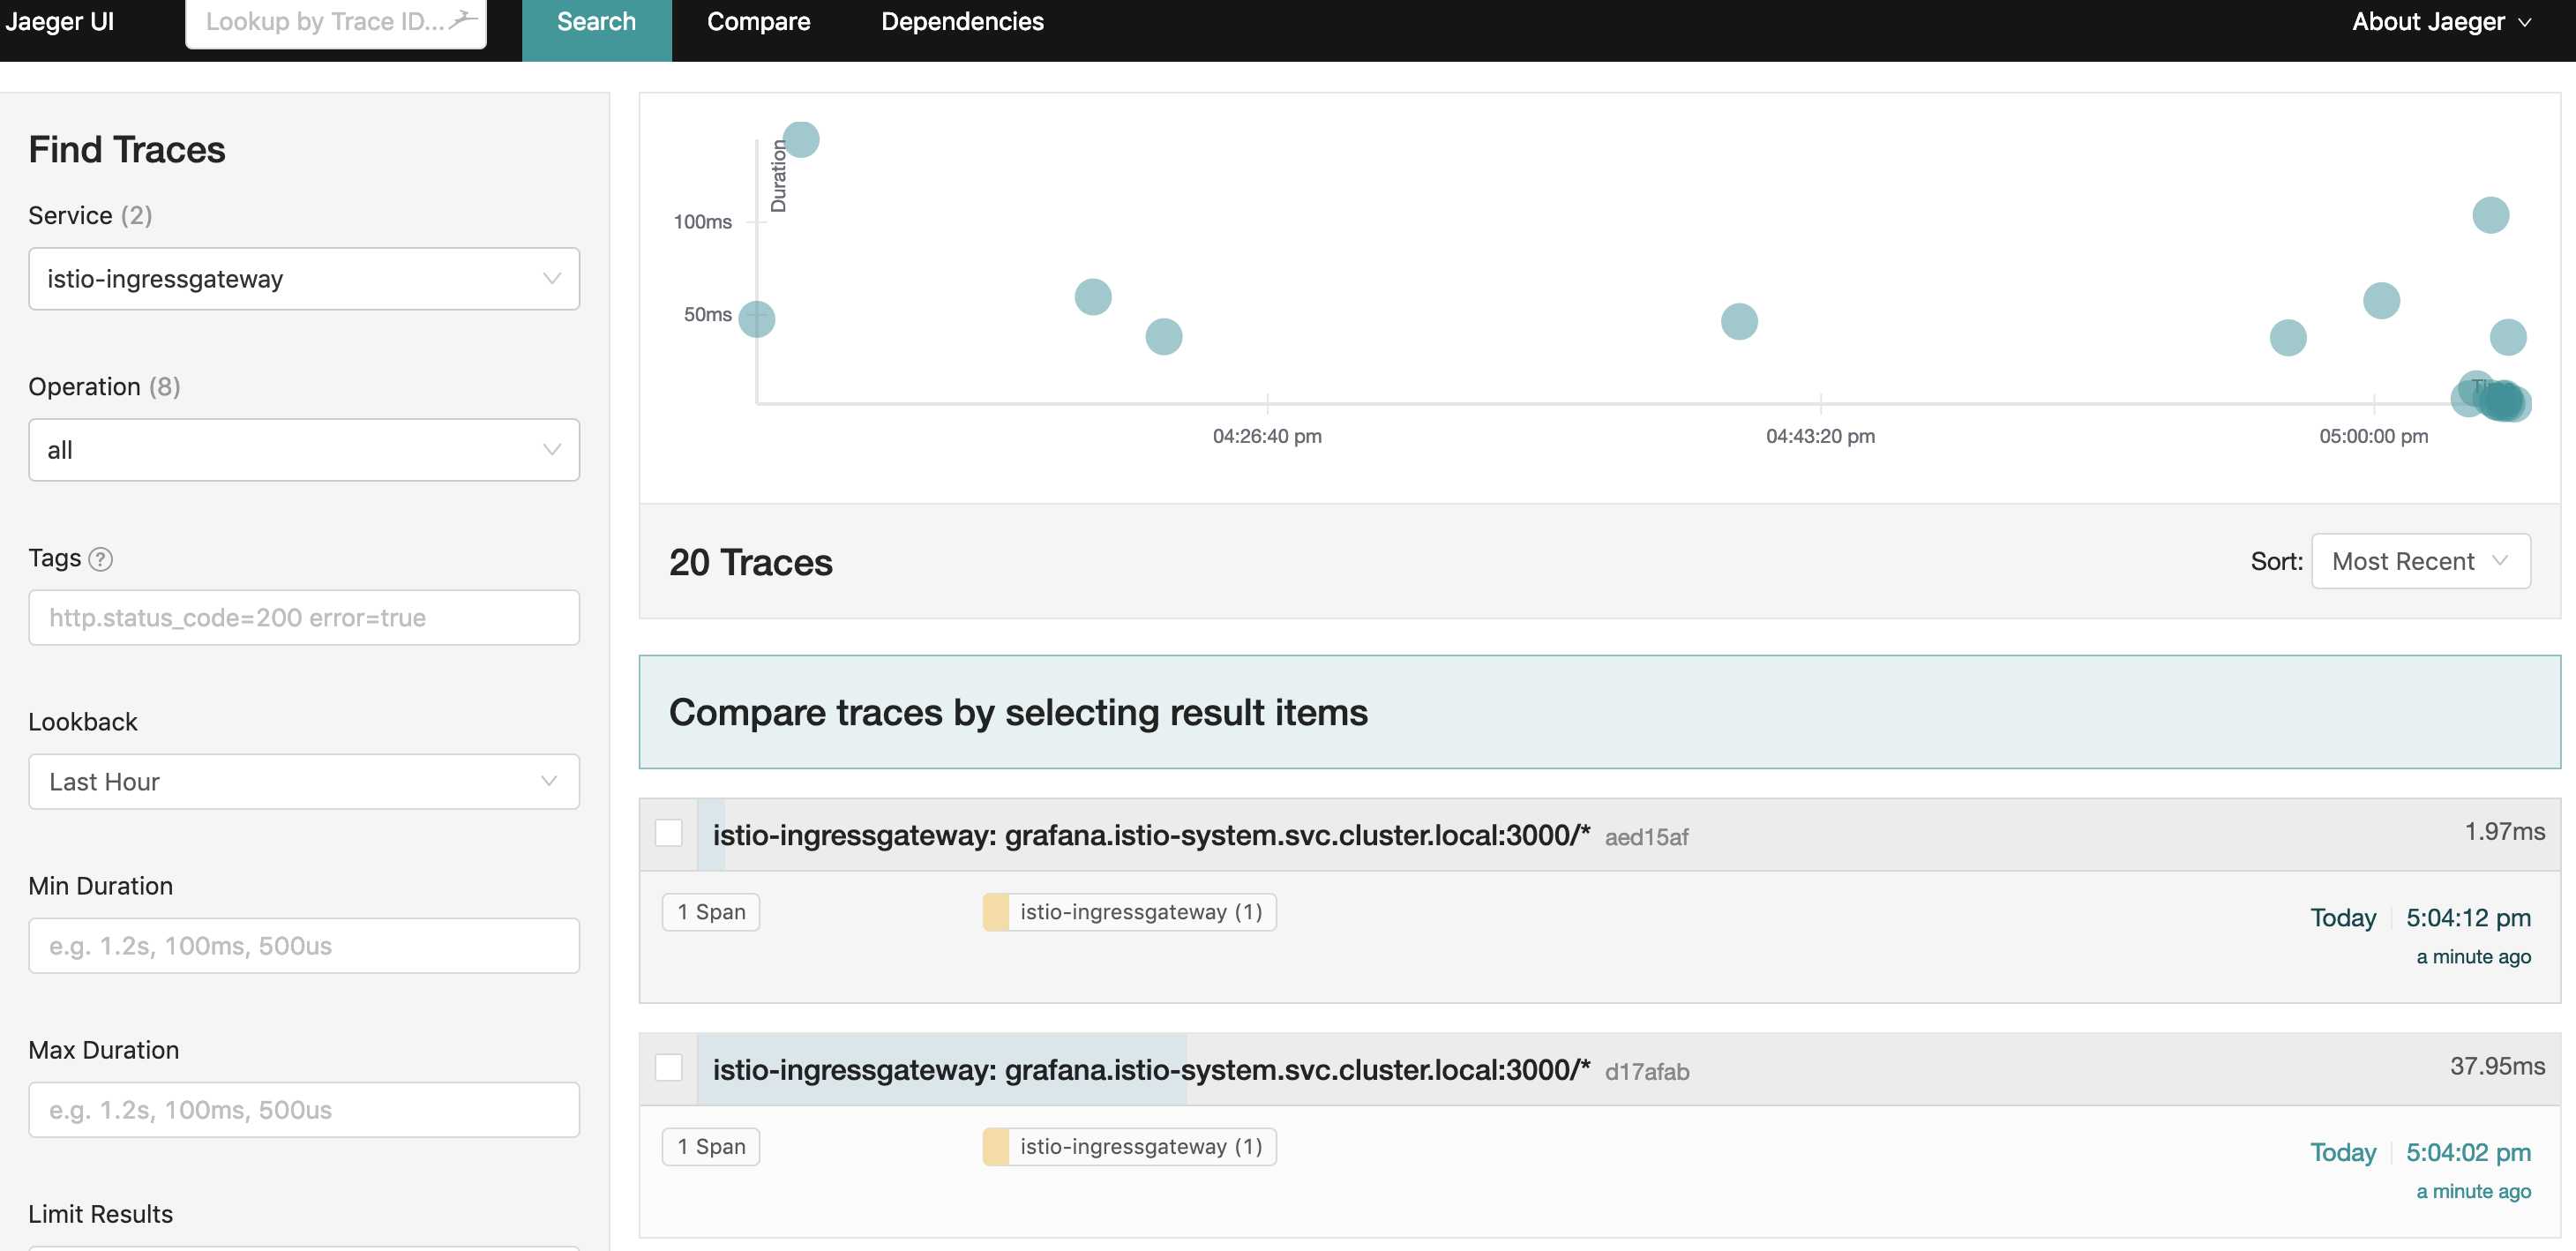The height and width of the screenshot is (1251, 2576).
Task: Click the 37.95ms duration value
Action: tap(2497, 1067)
